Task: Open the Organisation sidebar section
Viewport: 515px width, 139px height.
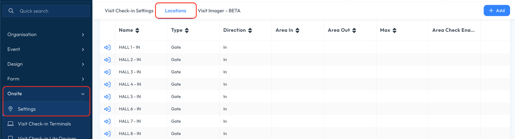Action: [46, 35]
